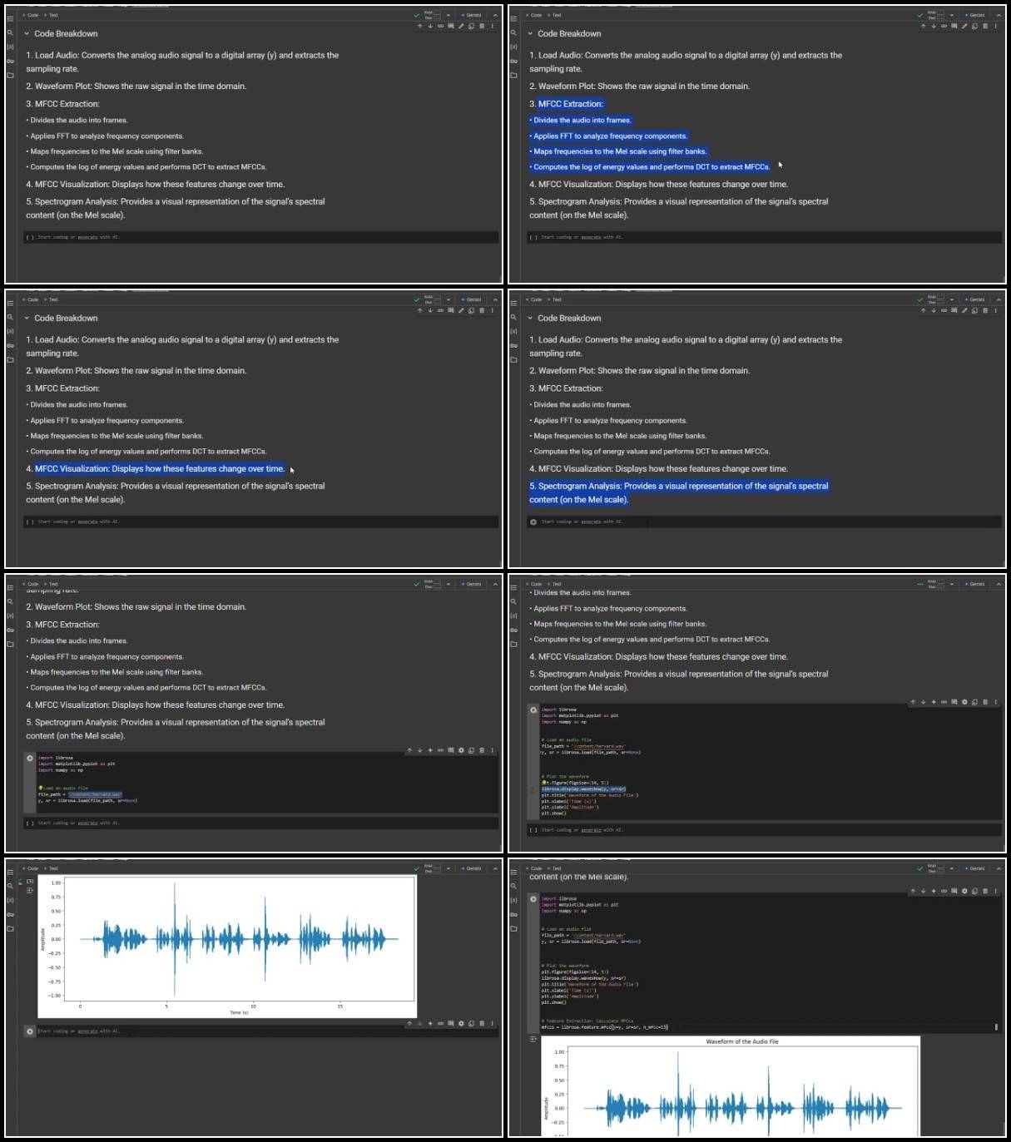Image resolution: width=1011 pixels, height=1142 pixels.
Task: Collapse Code Breakdown section in MFCC Visualization-highlighted panel
Action: [27, 319]
